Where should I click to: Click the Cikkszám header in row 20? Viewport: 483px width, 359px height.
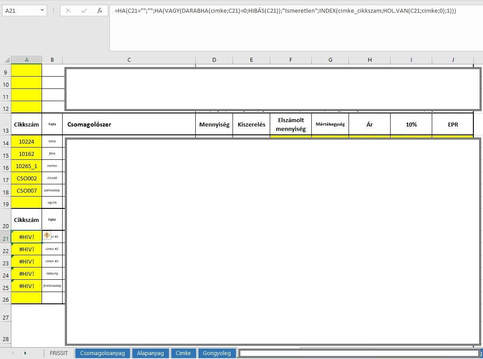coord(26,220)
